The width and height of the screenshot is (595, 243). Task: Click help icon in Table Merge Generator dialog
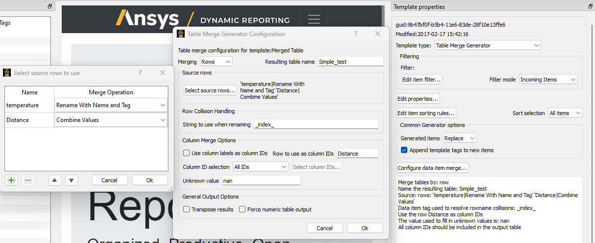(x=356, y=34)
